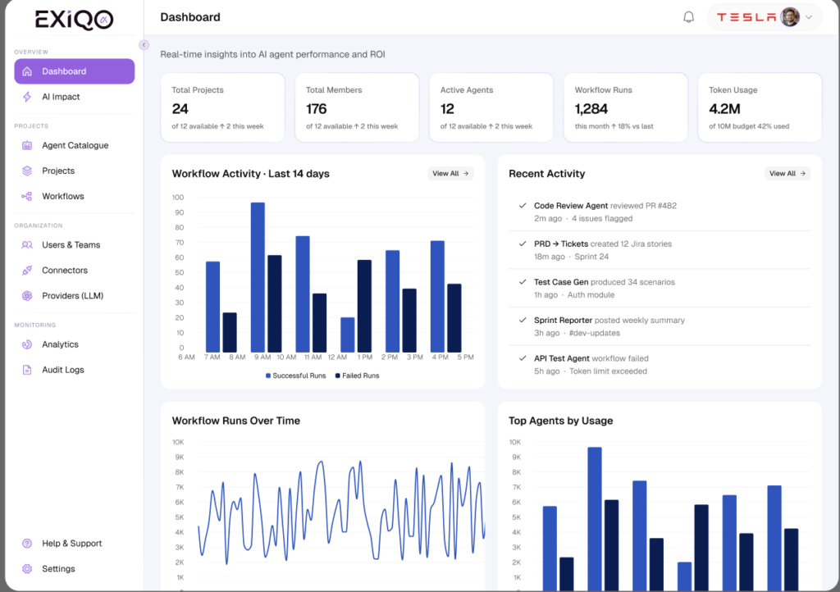Click the Providers (LLM) icon

pos(27,295)
